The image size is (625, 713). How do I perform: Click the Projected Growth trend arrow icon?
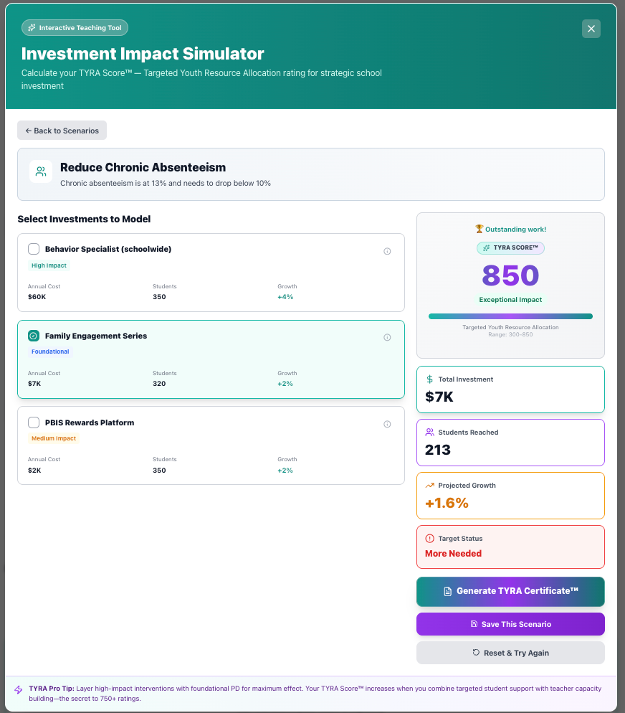[x=430, y=486]
